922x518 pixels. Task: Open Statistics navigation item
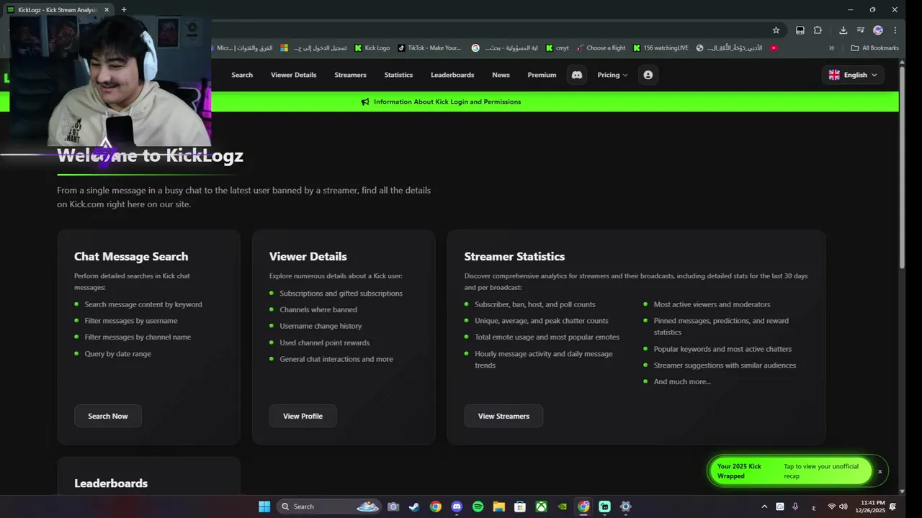398,75
